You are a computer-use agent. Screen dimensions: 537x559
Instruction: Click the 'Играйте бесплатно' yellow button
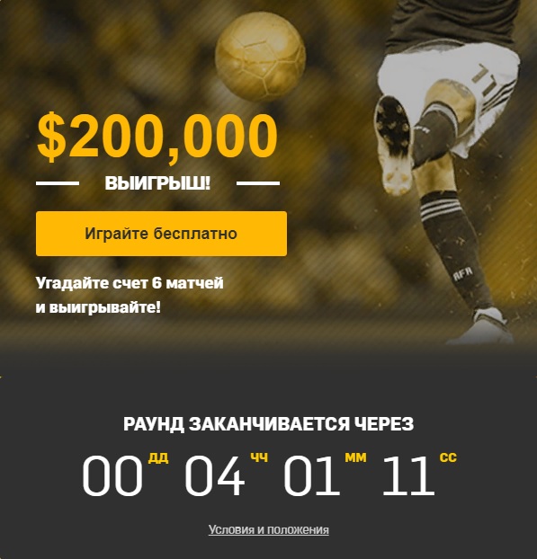tap(161, 234)
